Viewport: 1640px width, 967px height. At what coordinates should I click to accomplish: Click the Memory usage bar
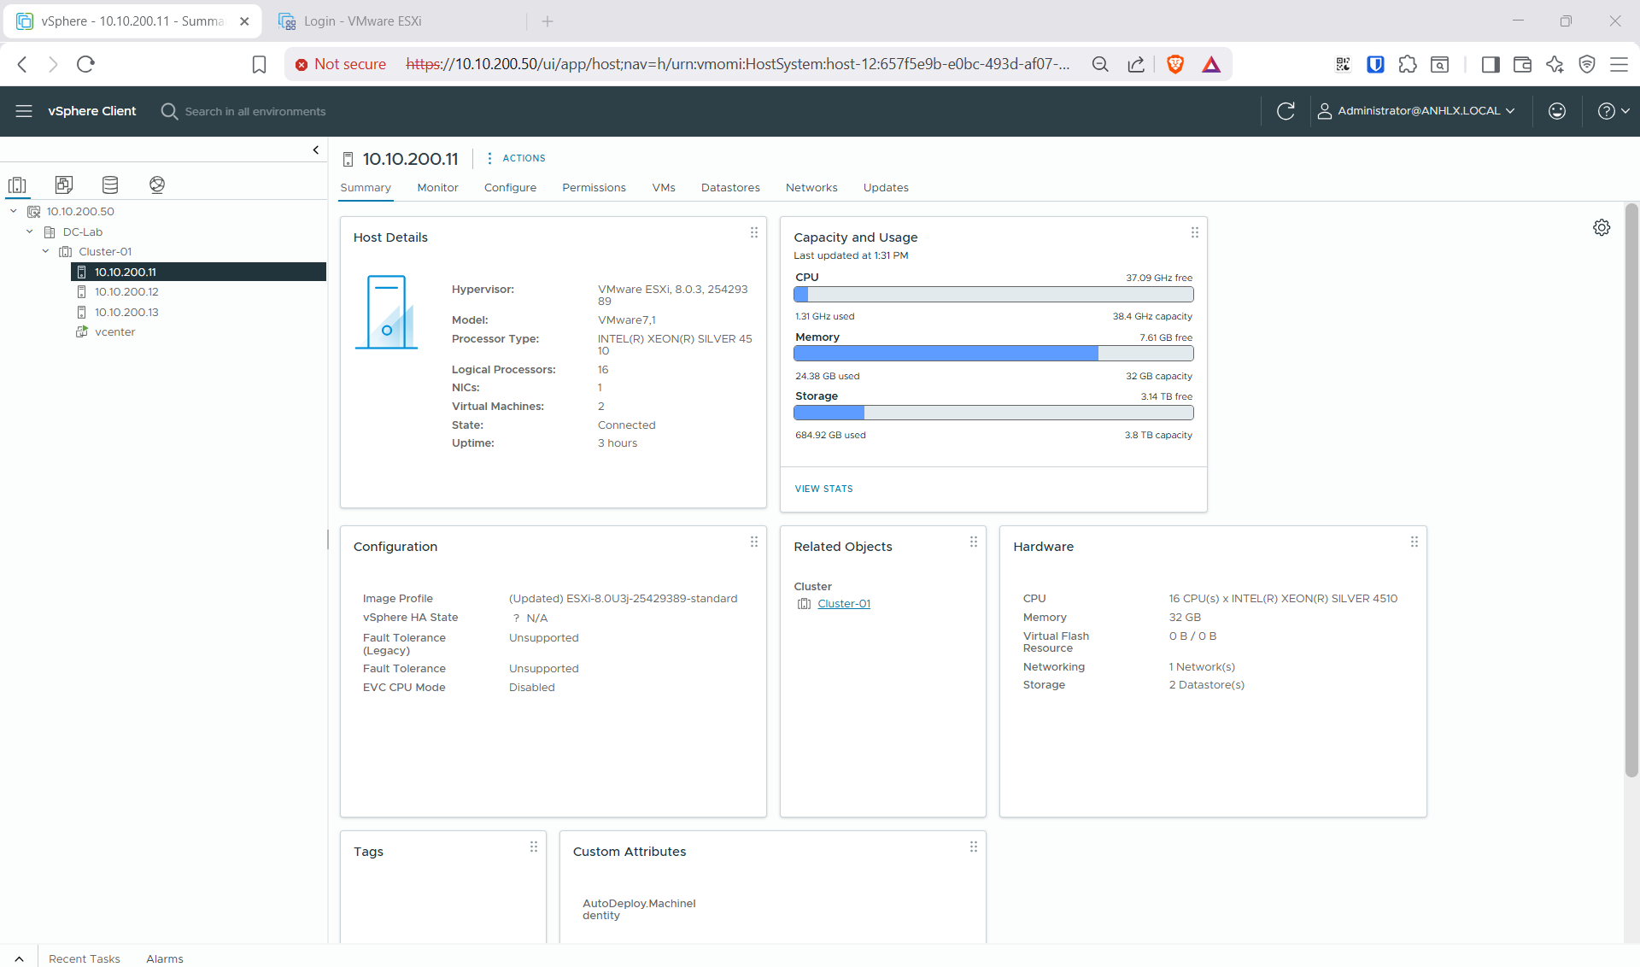click(x=993, y=354)
